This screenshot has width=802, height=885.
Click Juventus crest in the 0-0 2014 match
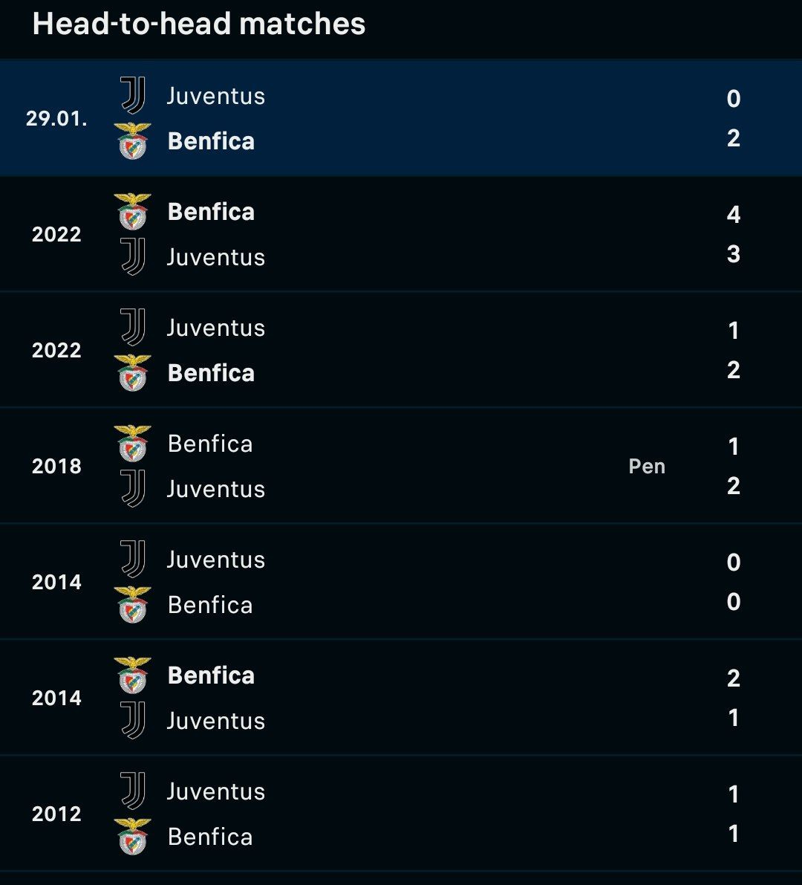coord(133,560)
